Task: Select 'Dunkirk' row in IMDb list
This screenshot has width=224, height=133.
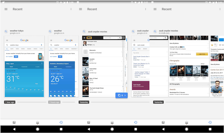Action: 102,61
